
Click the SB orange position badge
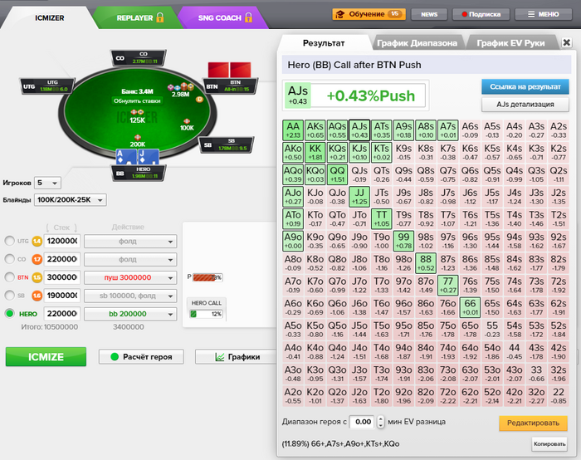(37, 296)
